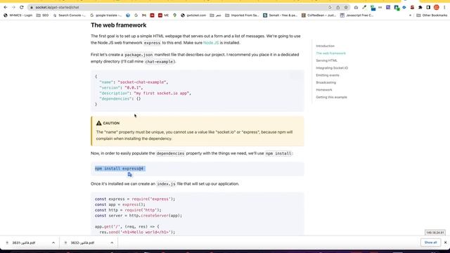Close the downloads bar

click(x=445, y=242)
